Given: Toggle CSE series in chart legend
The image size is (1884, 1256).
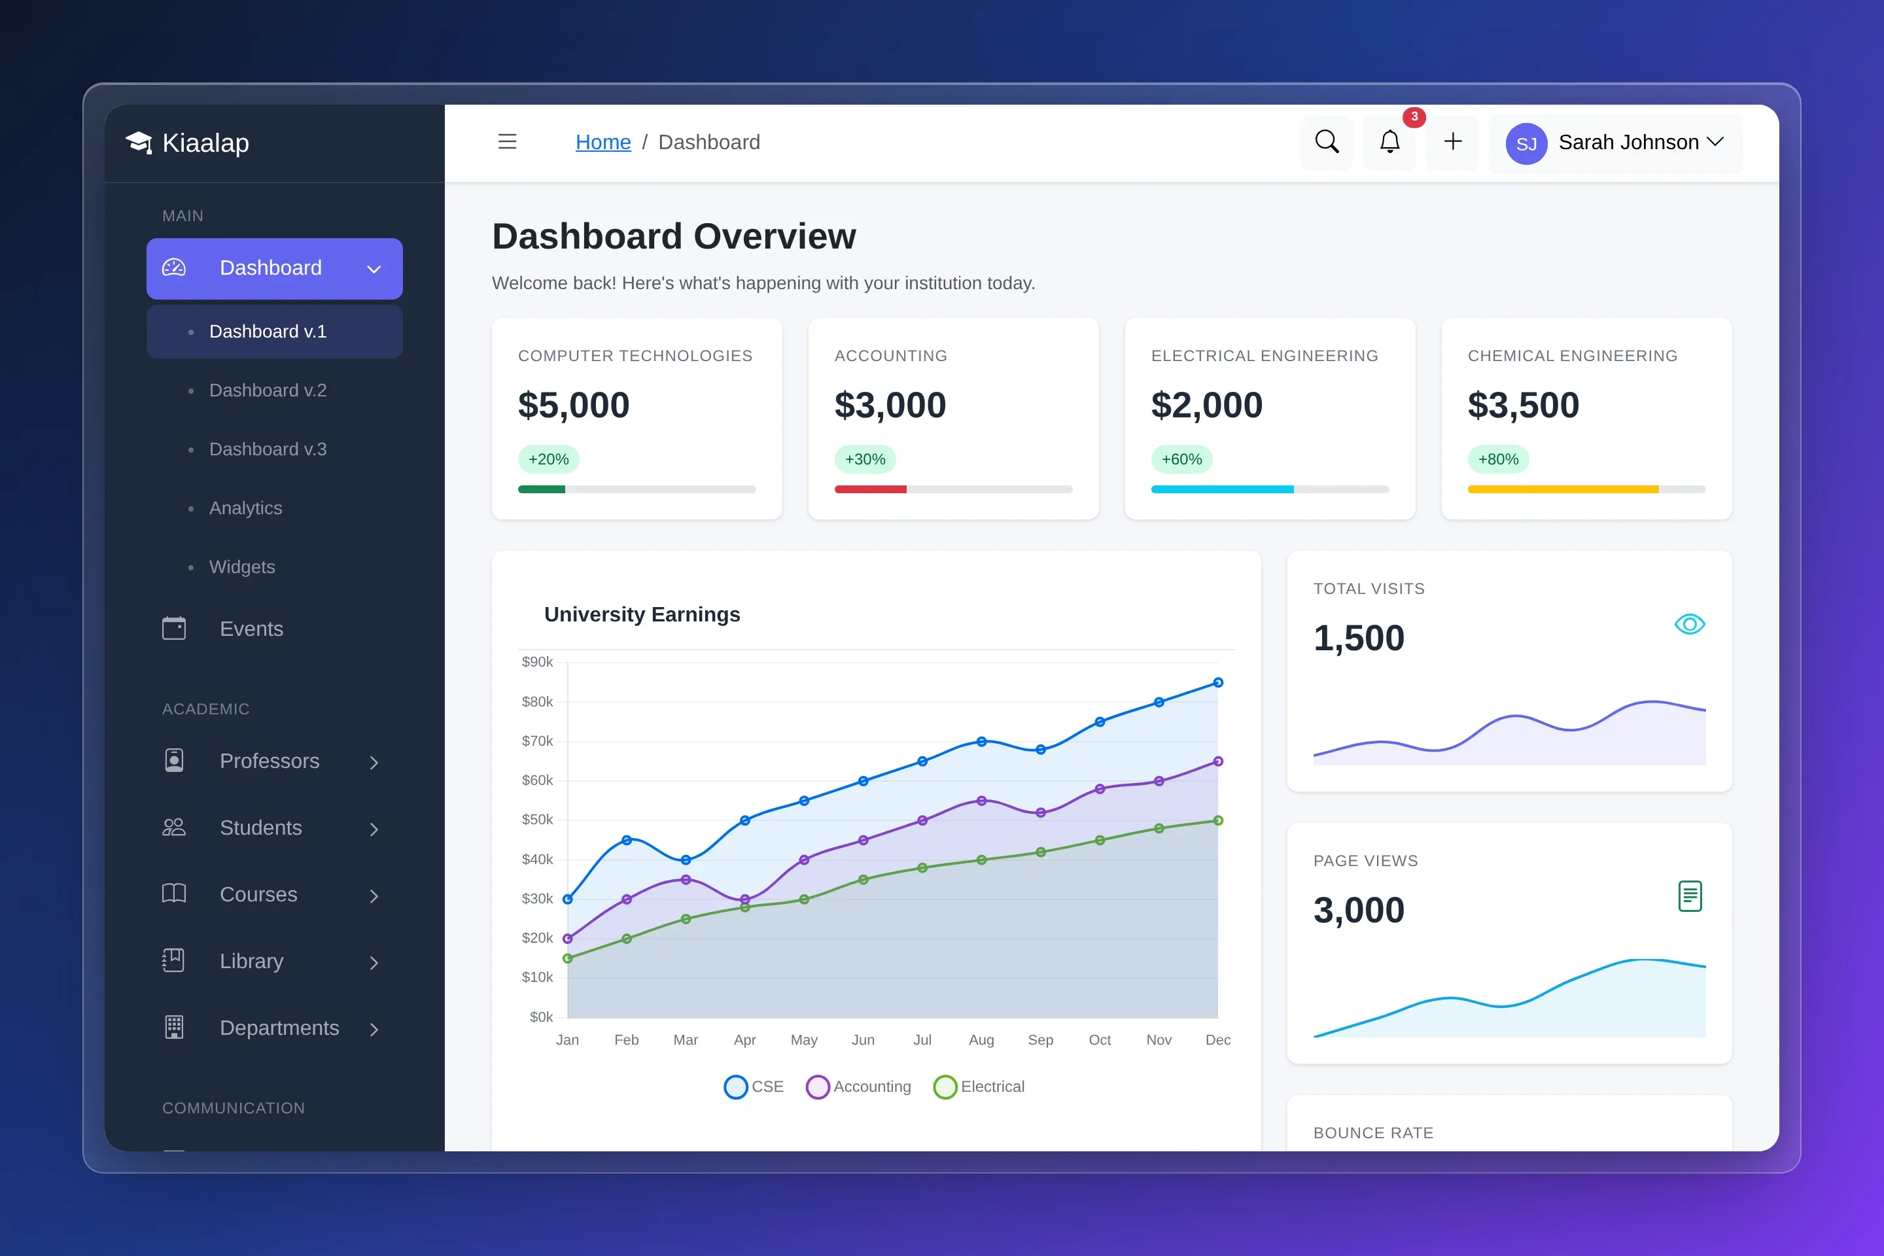Looking at the screenshot, I should coord(753,1086).
